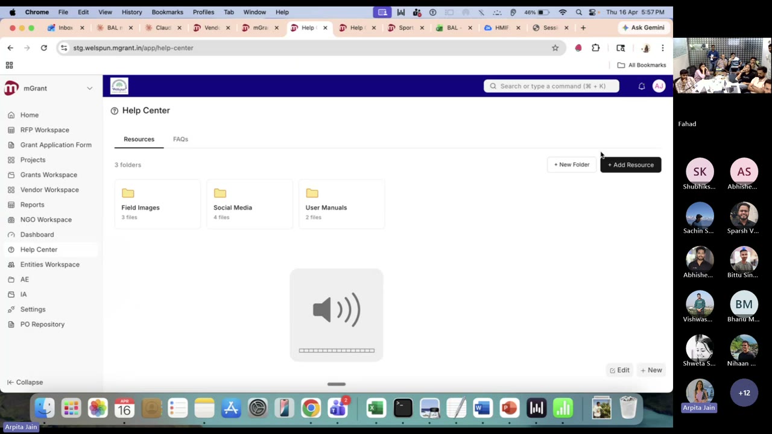
Task: Select Settings from the sidebar
Action: click(x=33, y=309)
